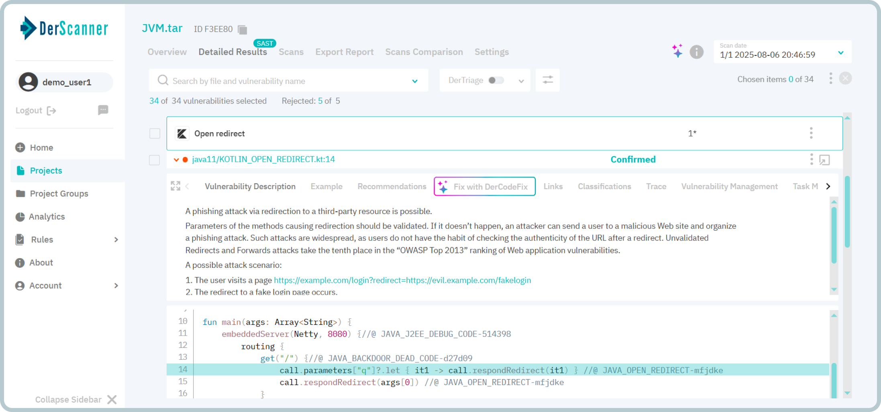The image size is (881, 412).
Task: Clear chosen items with round X icon
Action: coord(845,78)
